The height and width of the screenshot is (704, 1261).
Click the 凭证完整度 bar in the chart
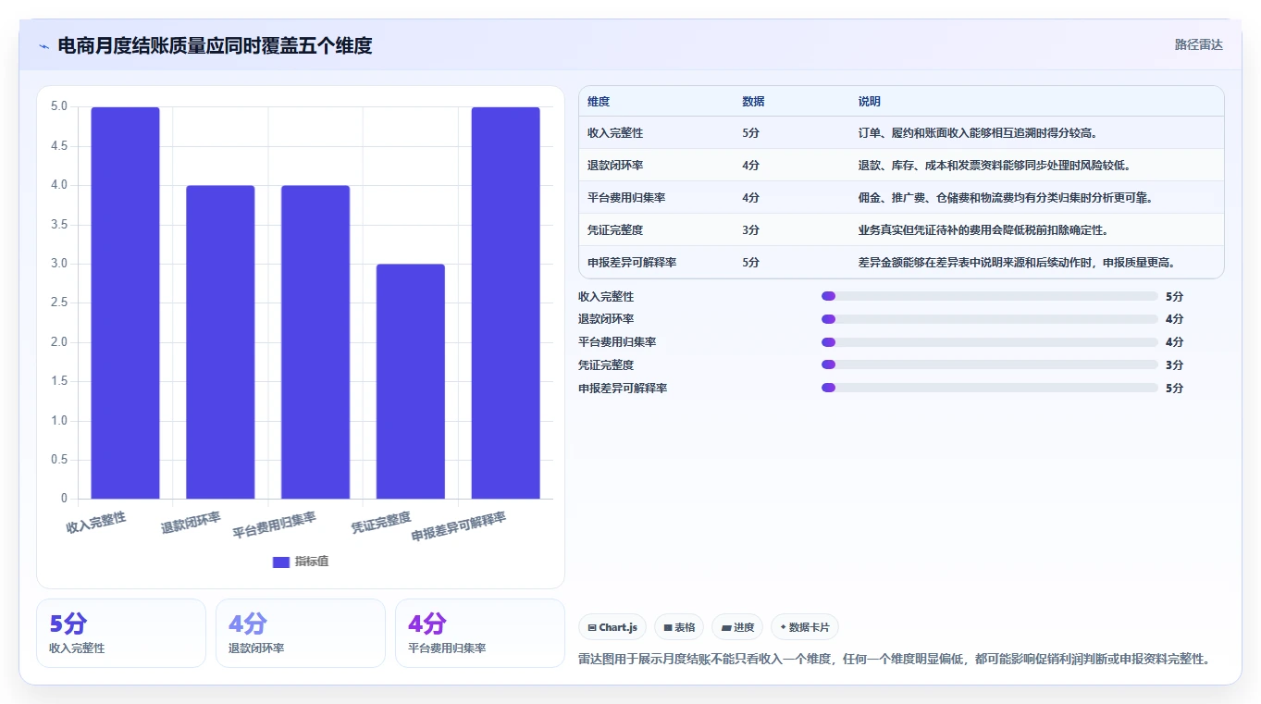[x=411, y=381]
